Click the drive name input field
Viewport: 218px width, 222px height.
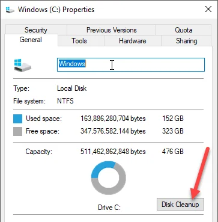tap(131, 64)
